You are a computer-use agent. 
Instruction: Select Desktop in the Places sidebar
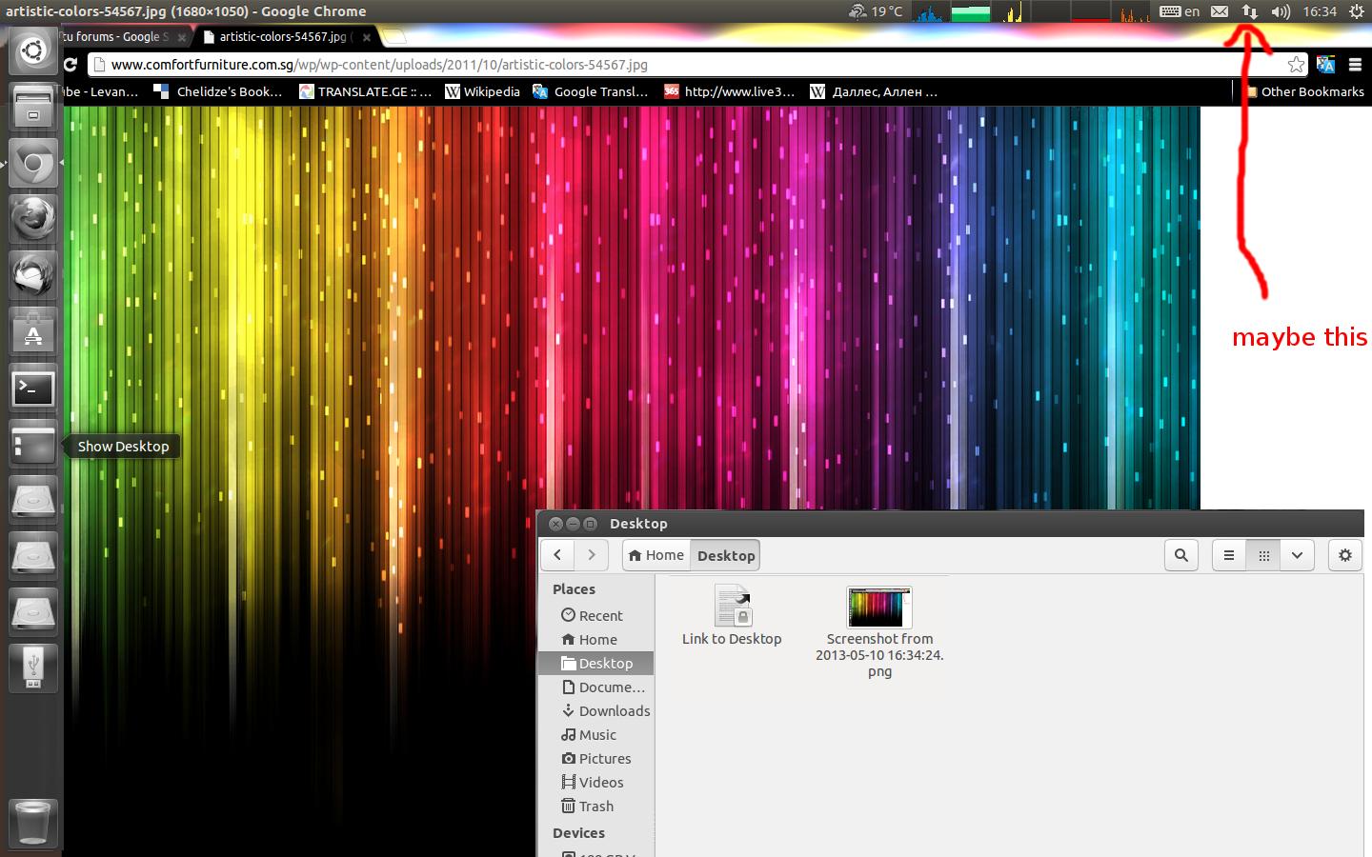pyautogui.click(x=596, y=664)
